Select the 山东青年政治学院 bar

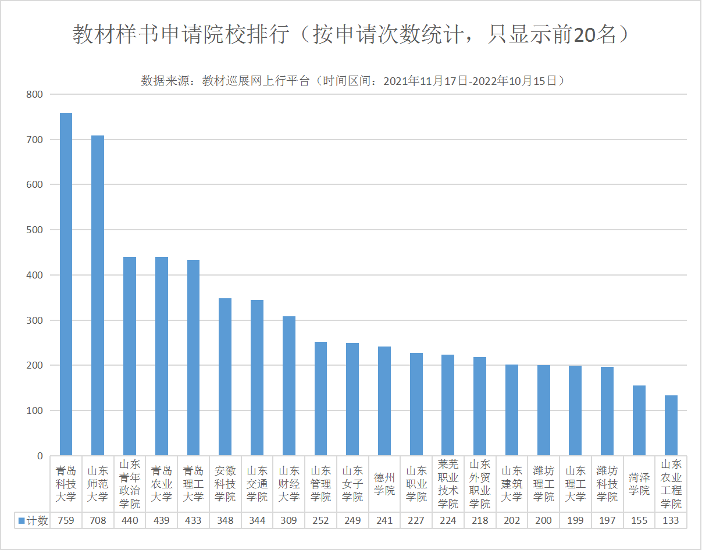pyautogui.click(x=130, y=356)
